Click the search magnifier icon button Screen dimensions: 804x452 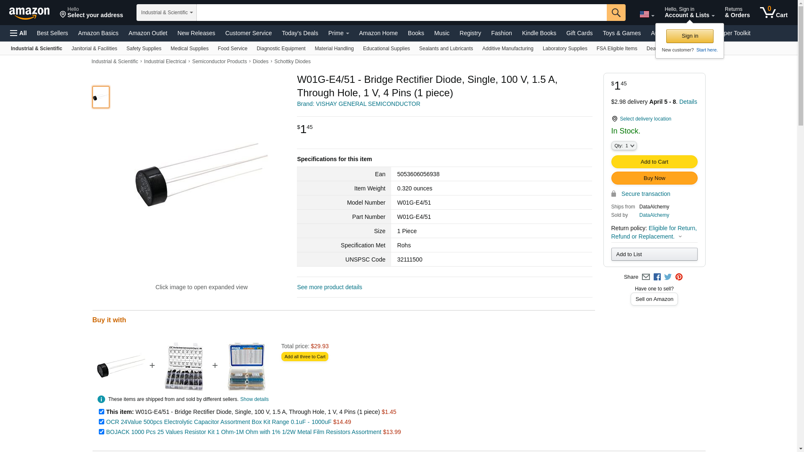tap(616, 13)
